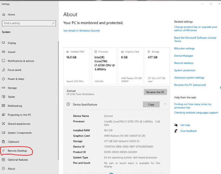Image resolution: width=221 pixels, height=174 pixels.
Task: Click the HP Z240 Tower Workstation text
Action: coord(80,94)
